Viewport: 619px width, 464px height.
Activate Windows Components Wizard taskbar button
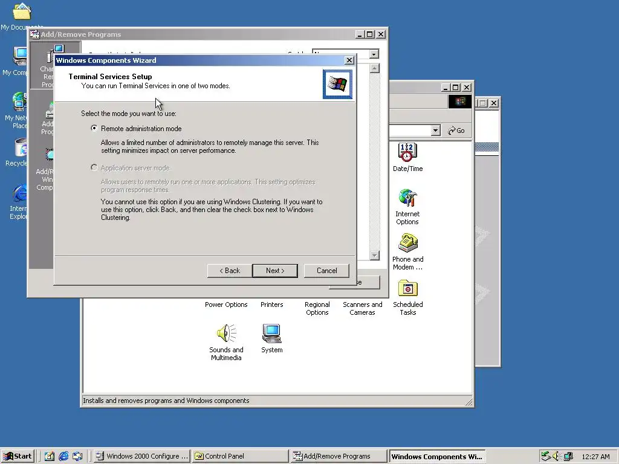point(437,456)
